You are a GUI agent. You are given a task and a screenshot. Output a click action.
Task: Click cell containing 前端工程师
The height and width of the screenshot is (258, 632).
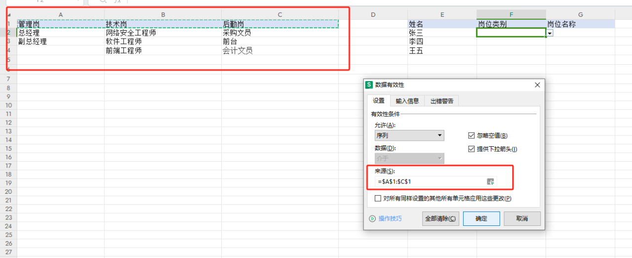point(163,50)
